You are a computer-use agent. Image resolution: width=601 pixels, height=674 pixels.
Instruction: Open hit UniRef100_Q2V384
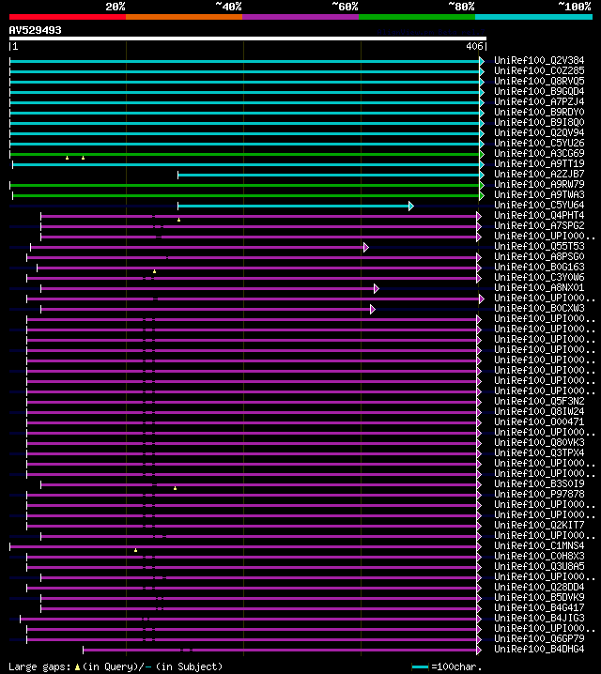pos(539,61)
